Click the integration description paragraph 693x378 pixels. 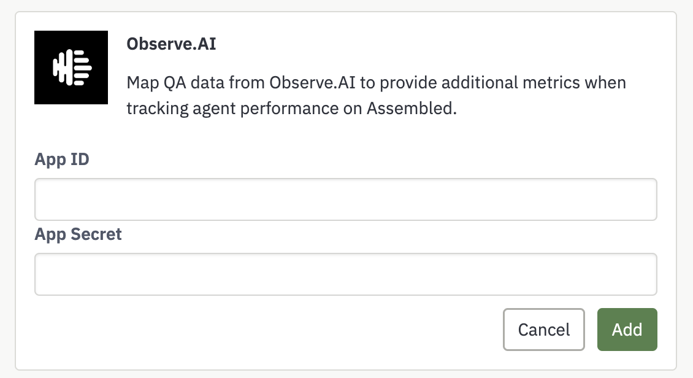click(x=376, y=96)
